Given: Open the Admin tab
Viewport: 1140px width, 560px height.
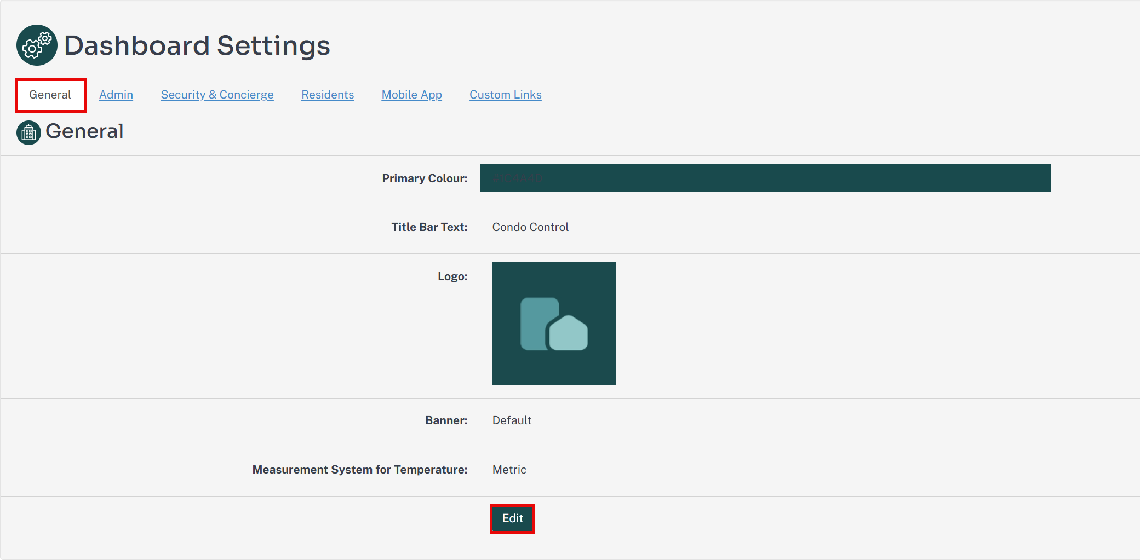Looking at the screenshot, I should click(116, 95).
